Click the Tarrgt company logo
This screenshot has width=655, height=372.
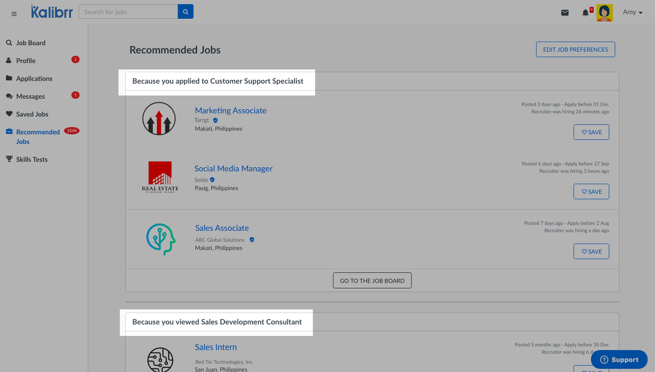(159, 119)
